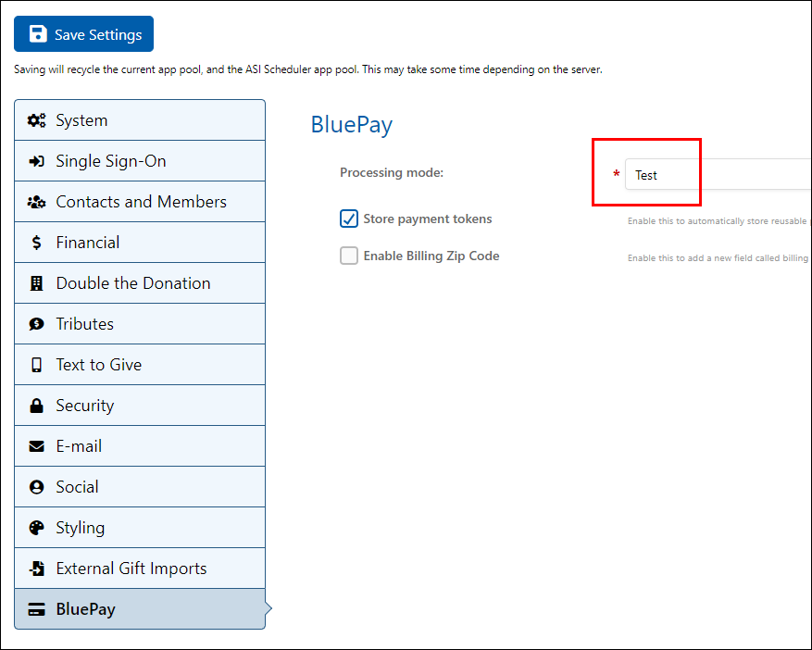
Task: Click the dollar sign icon for Financial
Action: (37, 243)
